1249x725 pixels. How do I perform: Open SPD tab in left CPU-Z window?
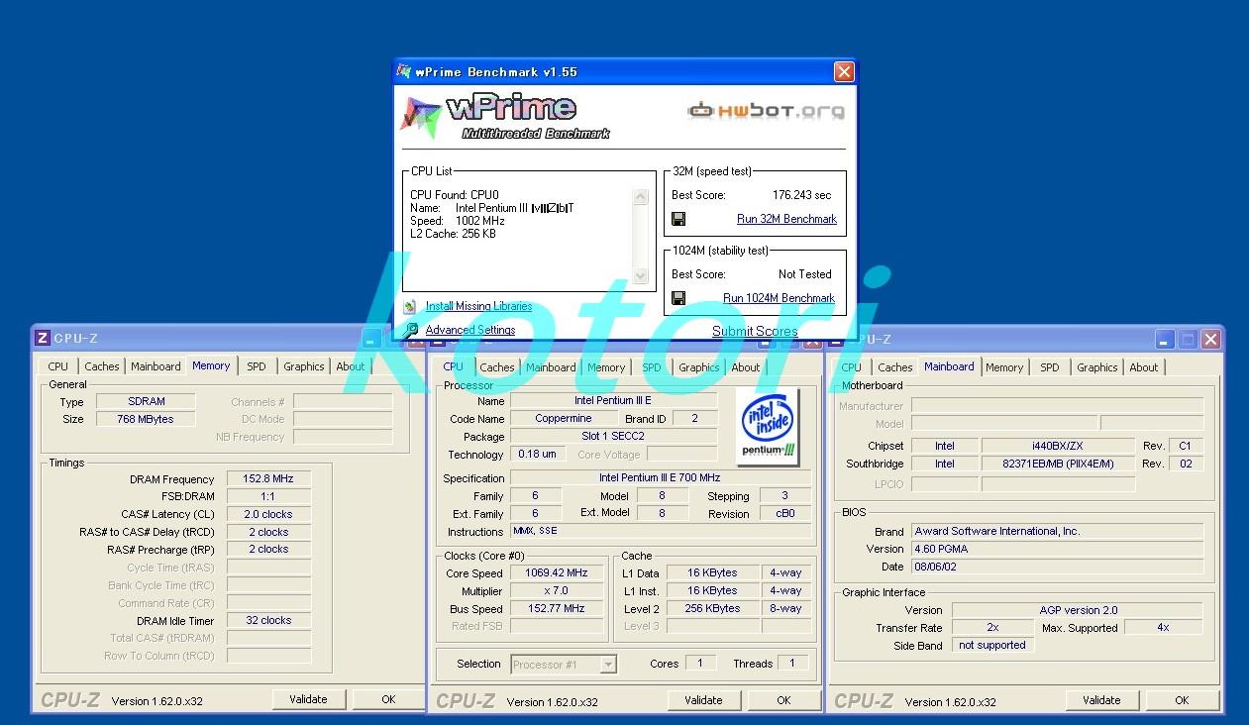(x=257, y=366)
